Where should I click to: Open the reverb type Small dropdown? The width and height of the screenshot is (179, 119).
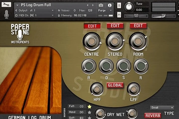click(162, 108)
